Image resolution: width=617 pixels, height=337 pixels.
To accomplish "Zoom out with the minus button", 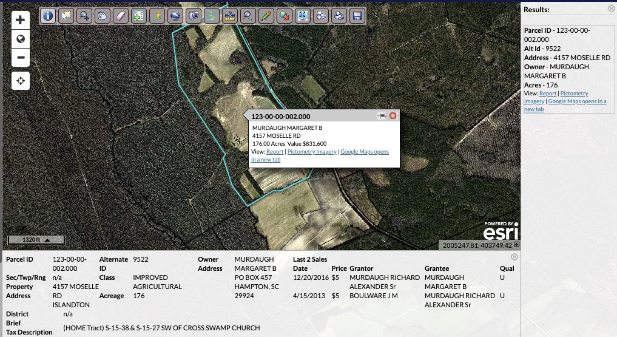I will point(21,58).
